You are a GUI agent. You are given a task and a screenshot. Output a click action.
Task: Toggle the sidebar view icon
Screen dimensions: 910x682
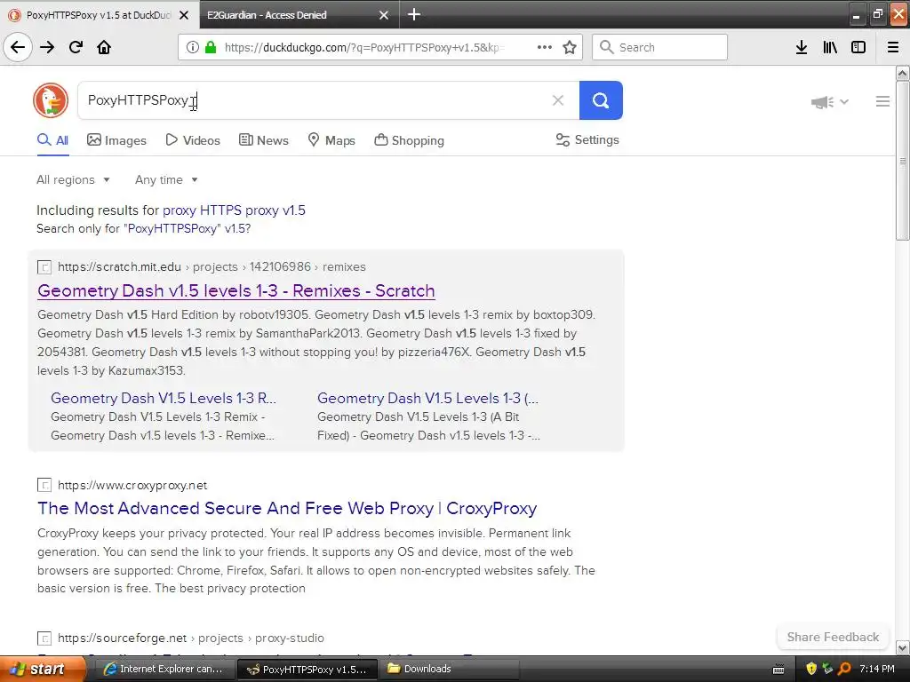(x=858, y=47)
